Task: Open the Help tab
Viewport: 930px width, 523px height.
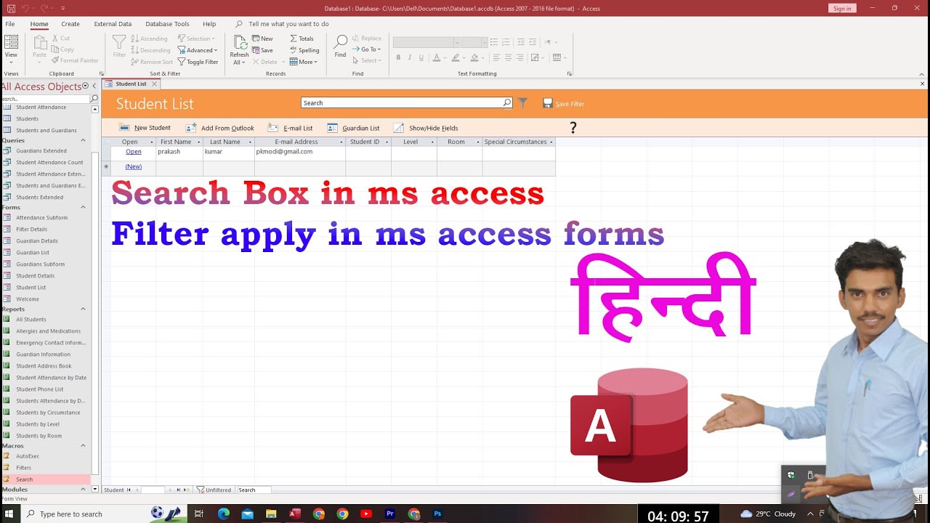Action: point(209,24)
